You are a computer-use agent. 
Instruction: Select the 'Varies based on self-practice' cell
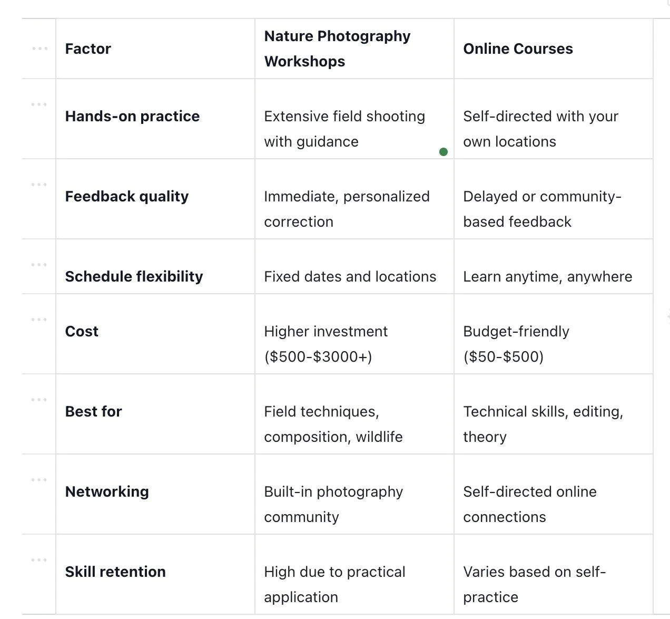pos(534,584)
